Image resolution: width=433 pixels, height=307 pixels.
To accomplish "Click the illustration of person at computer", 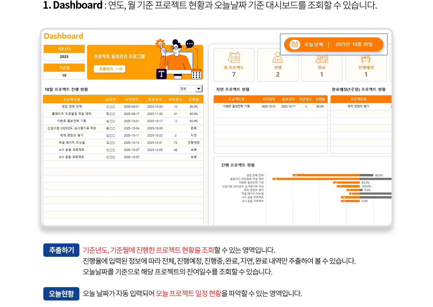I will 179,59.
